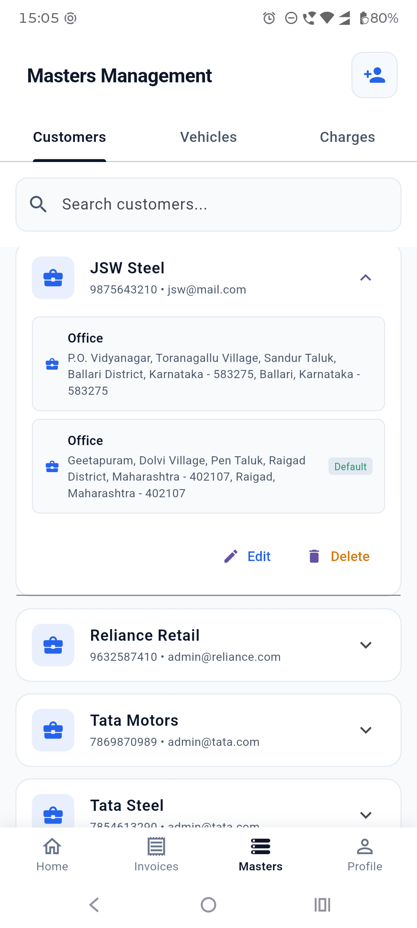Select the Geetapuram office address card
This screenshot has width=417, height=928.
208,466
